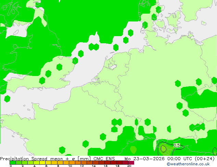
Task: Click the crimson swatch at legend's end
Action: pyautogui.click(x=131, y=163)
